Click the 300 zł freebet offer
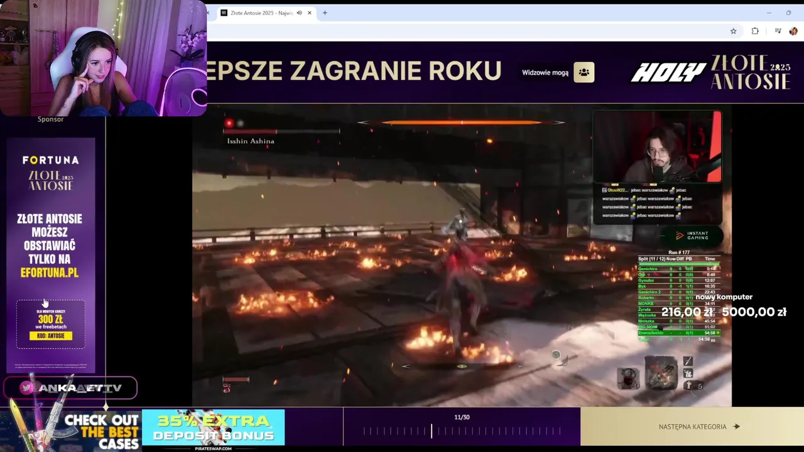Viewport: 804px width, 452px height. pyautogui.click(x=50, y=323)
